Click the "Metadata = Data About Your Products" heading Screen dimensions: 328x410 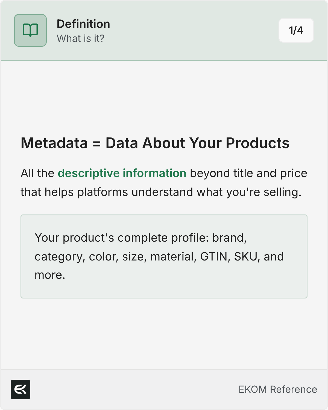[x=155, y=143]
